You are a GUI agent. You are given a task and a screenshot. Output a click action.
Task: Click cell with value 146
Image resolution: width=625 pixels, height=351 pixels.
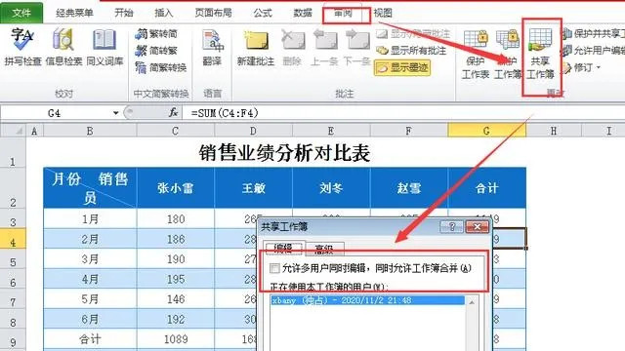coord(176,299)
